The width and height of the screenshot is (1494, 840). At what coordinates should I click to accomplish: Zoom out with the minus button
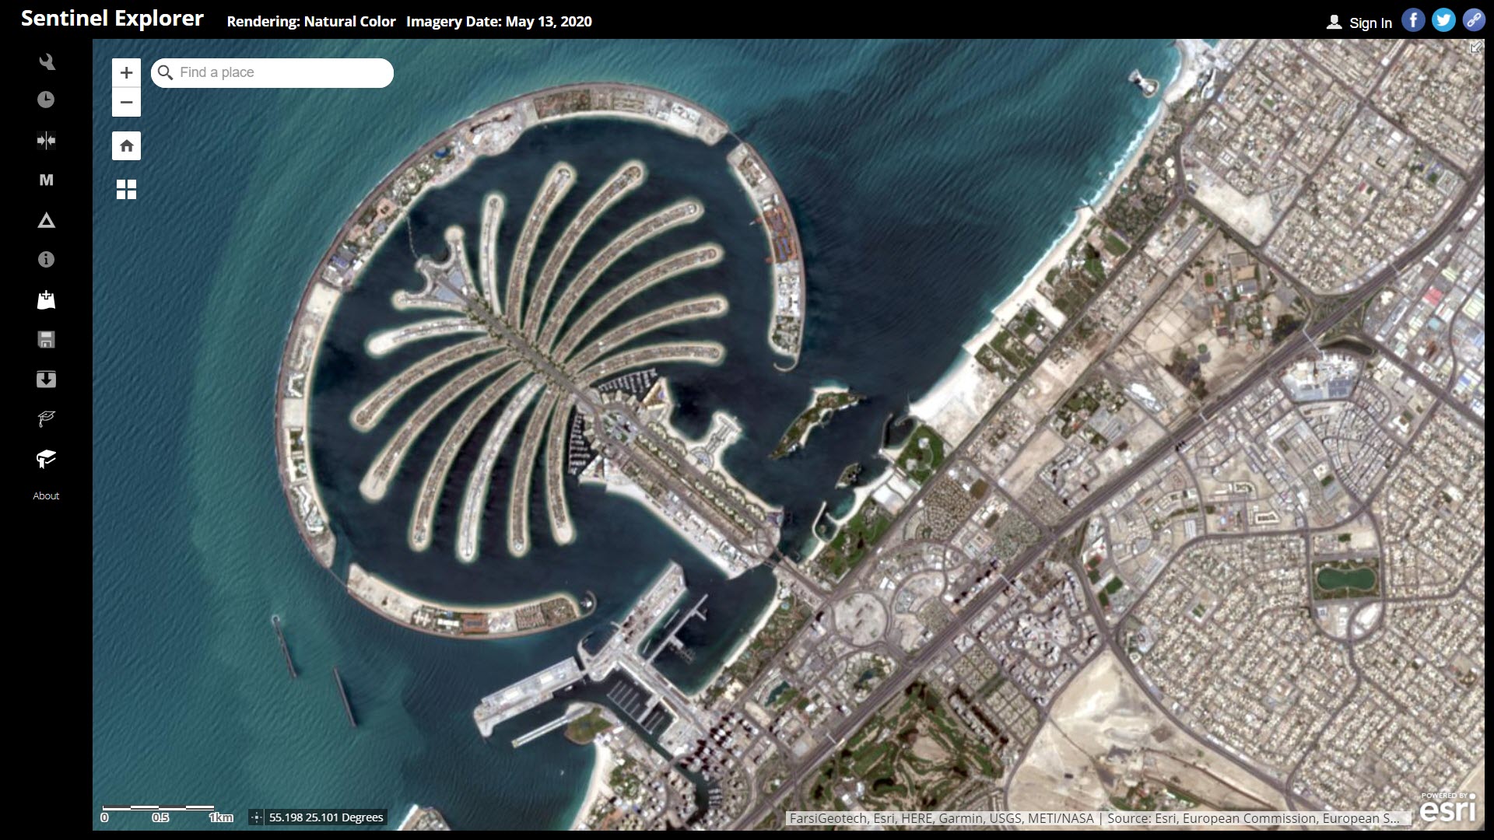126,102
